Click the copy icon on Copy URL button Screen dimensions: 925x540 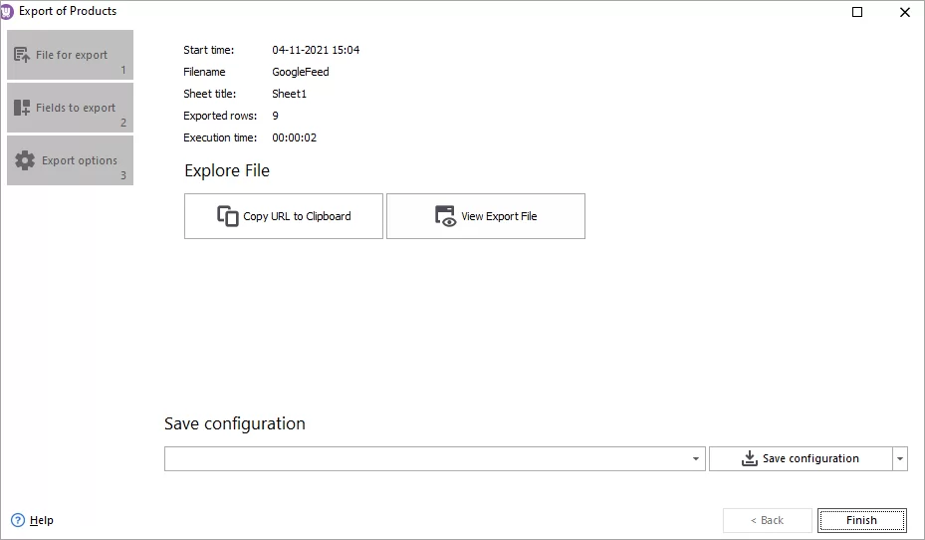coord(228,216)
